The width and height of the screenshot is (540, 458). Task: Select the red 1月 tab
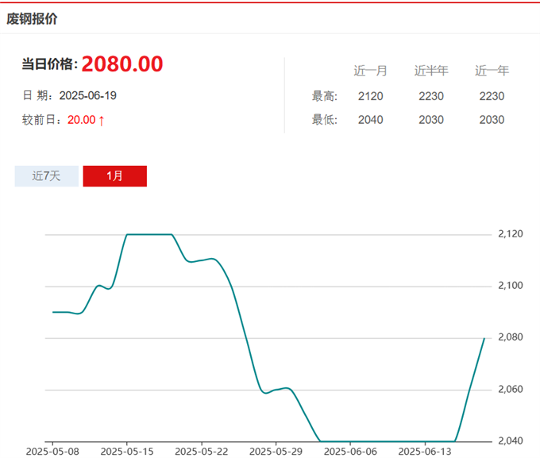(114, 176)
